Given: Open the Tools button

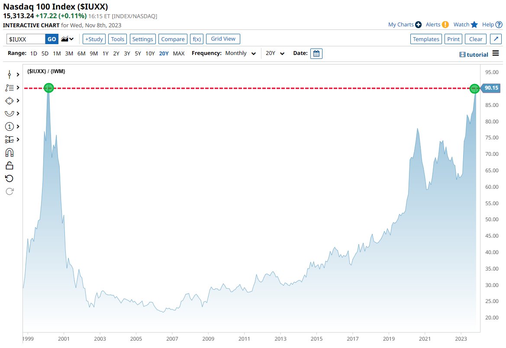Looking at the screenshot, I should coord(117,39).
